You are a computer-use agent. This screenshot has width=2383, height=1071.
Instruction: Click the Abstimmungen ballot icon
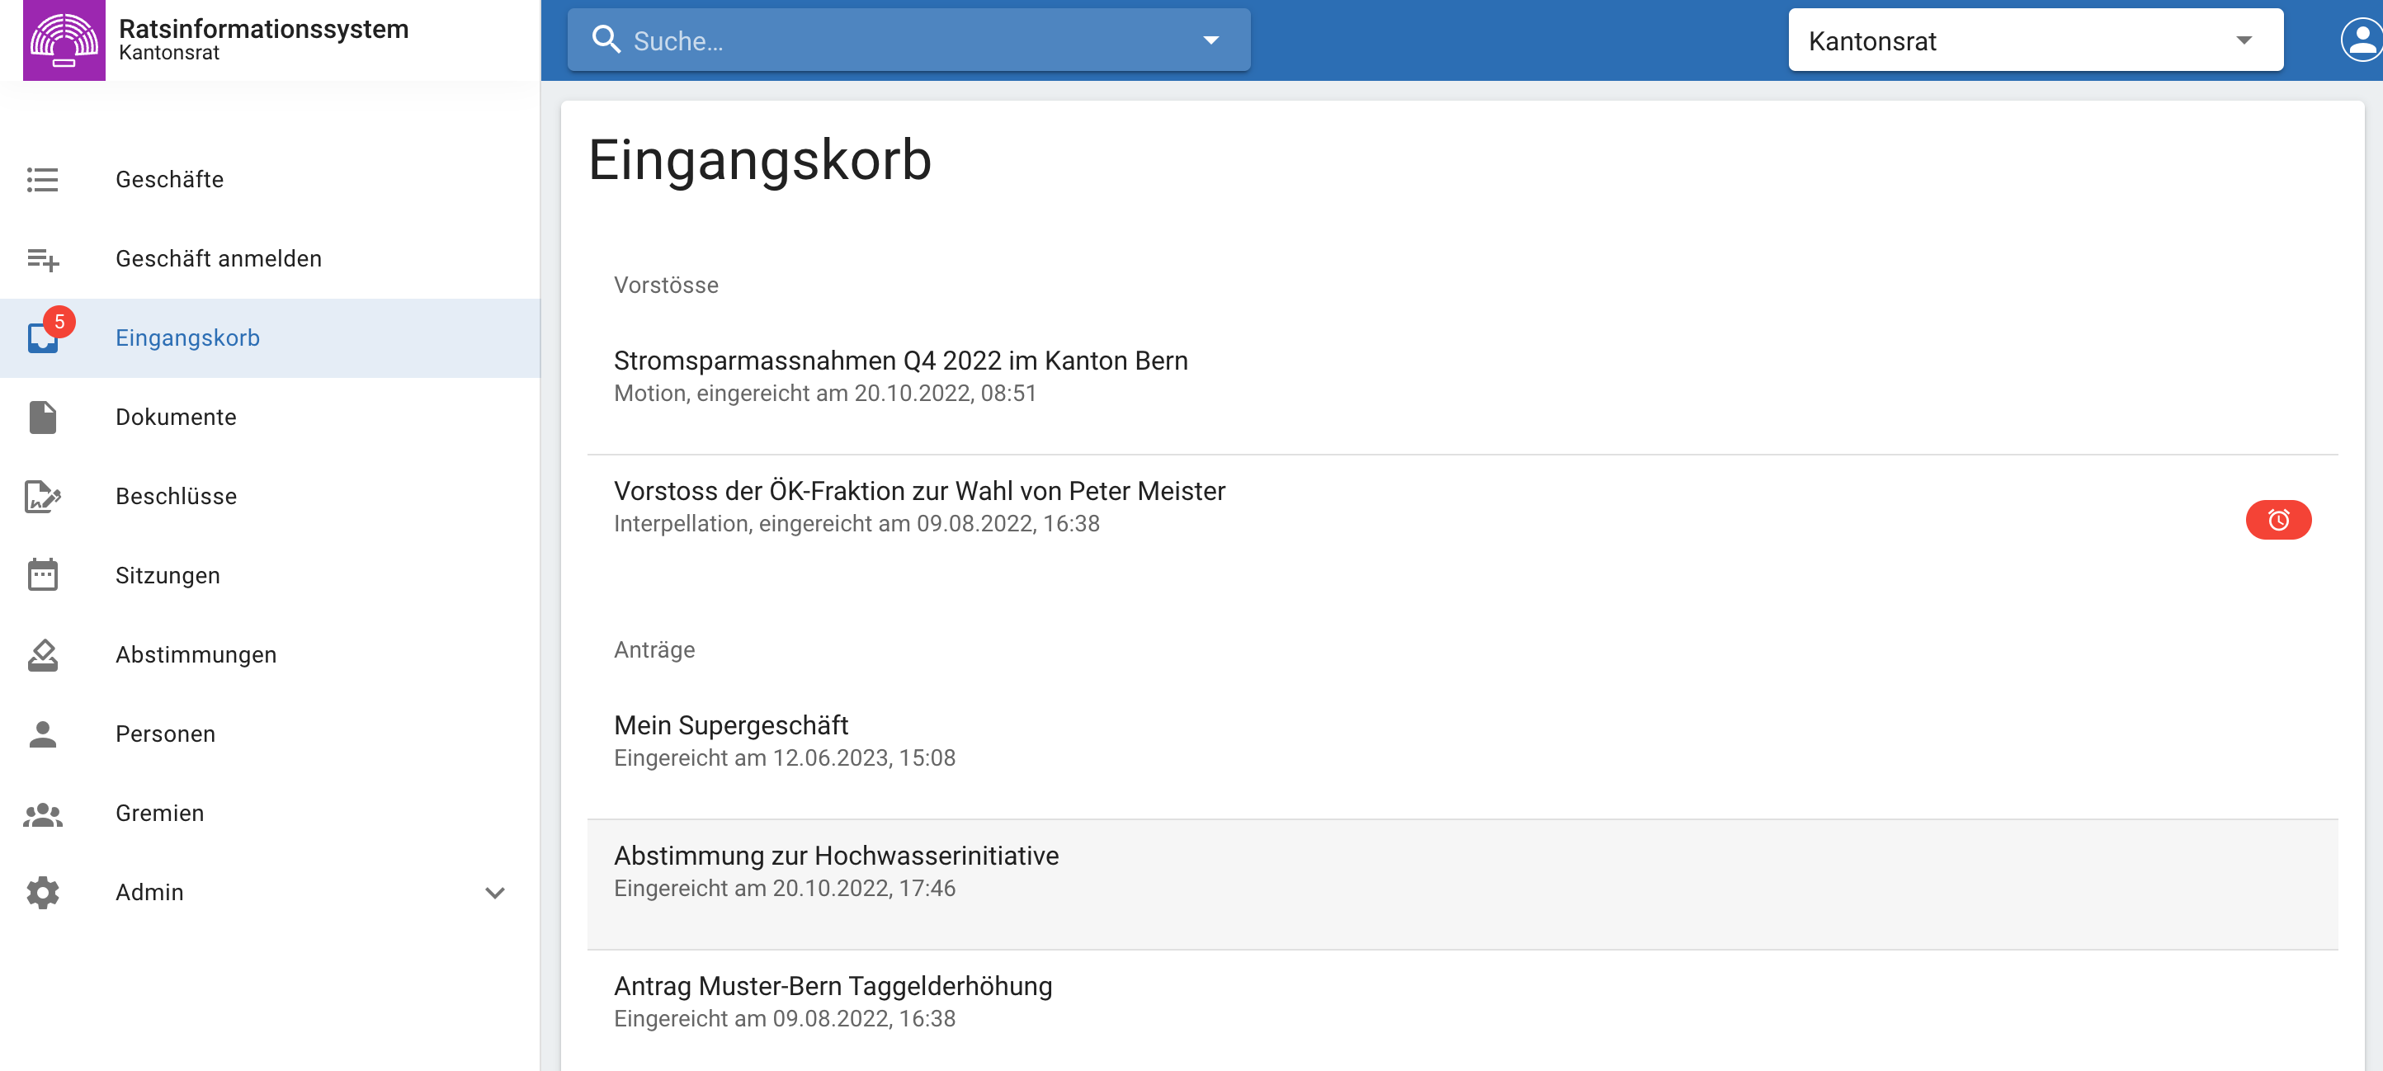click(x=43, y=655)
